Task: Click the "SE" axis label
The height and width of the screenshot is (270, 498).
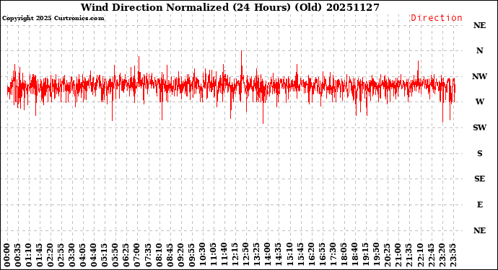Action: coord(479,179)
